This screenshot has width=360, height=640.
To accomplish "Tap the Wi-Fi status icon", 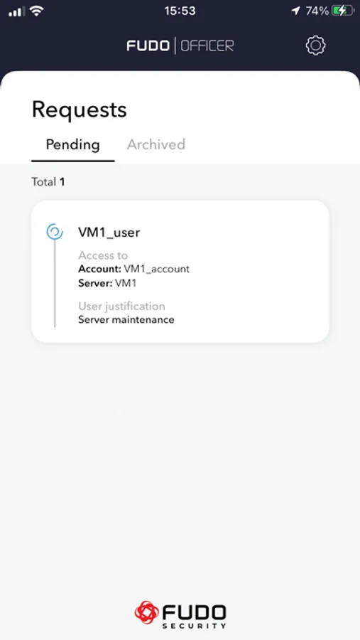I will pos(37,11).
